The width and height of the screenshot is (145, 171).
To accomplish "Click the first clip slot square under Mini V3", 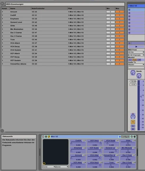I will [129, 10].
